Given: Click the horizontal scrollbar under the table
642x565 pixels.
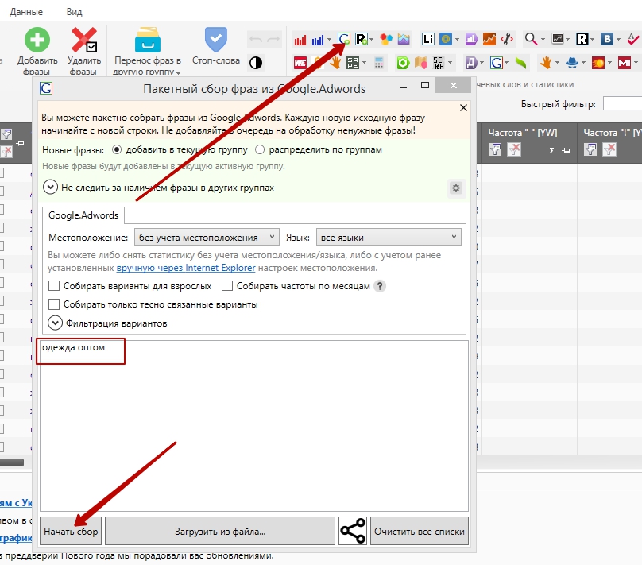Looking at the screenshot, I should 12,462.
